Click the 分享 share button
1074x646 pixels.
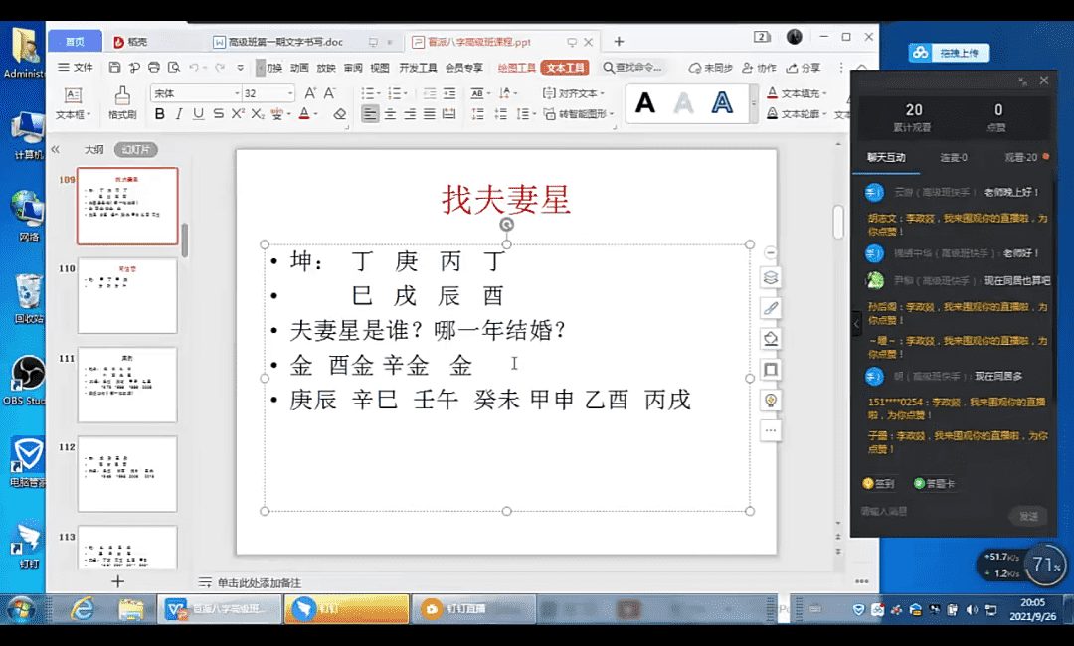click(805, 68)
